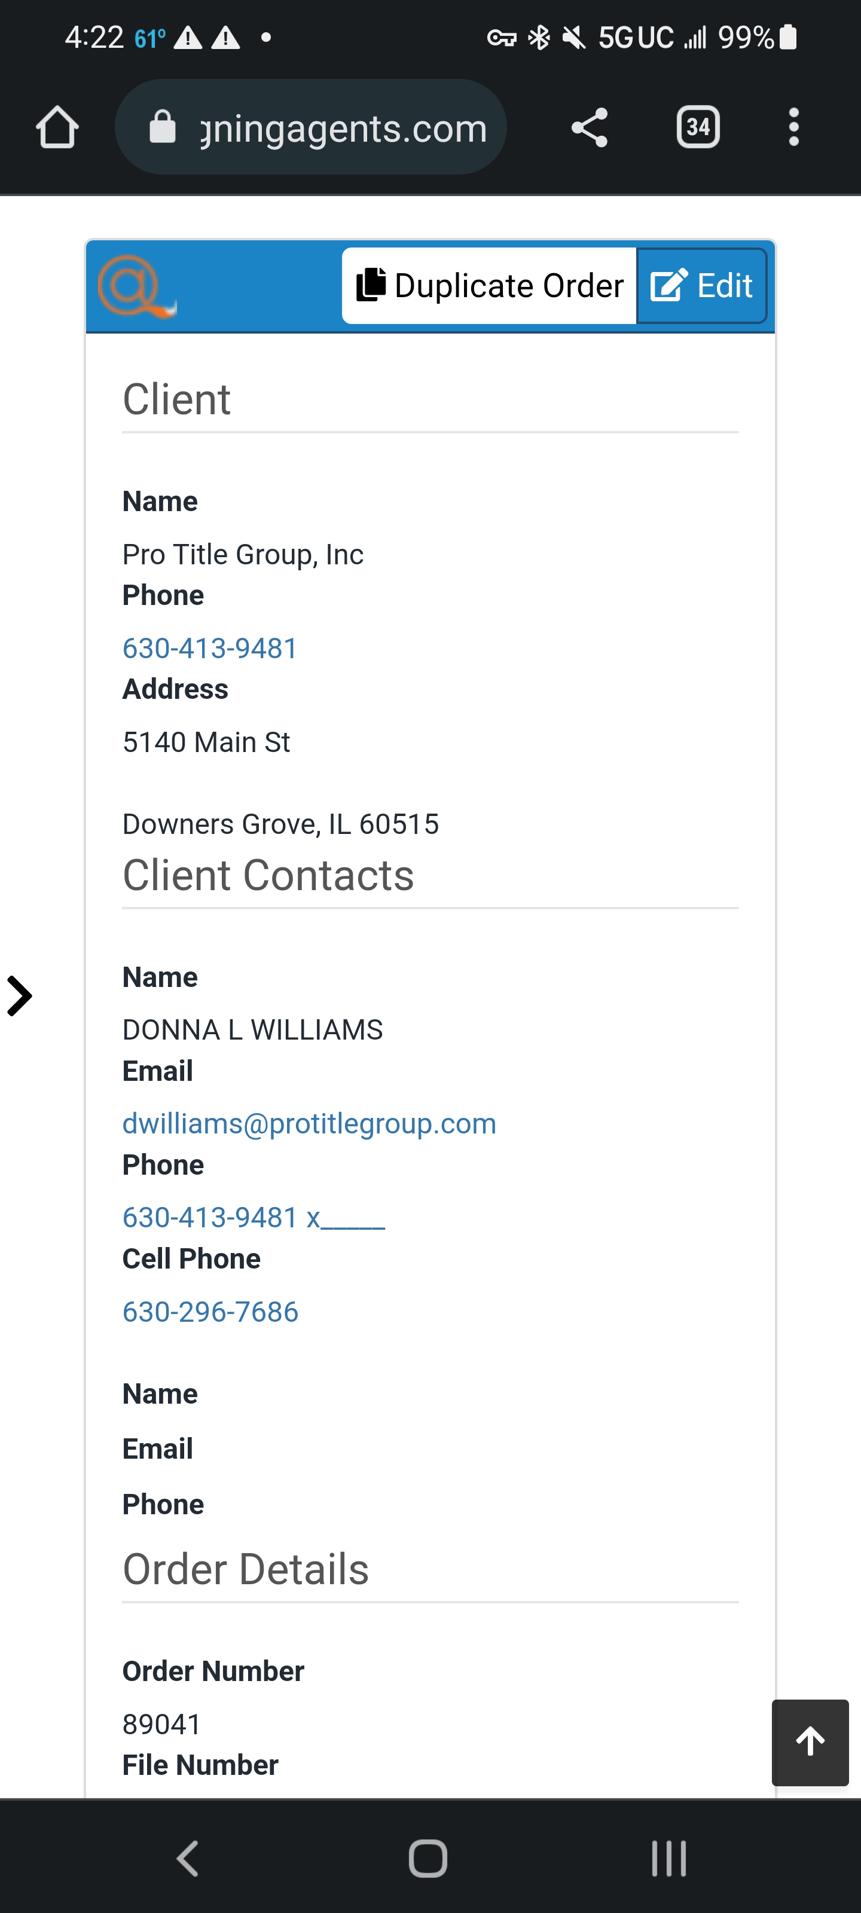This screenshot has width=861, height=1913.
Task: Tap the VPN key status icon
Action: pyautogui.click(x=502, y=37)
